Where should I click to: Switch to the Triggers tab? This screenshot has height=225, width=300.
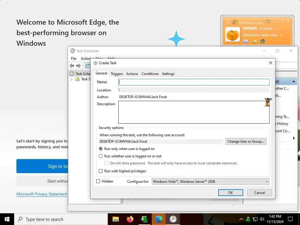point(117,74)
